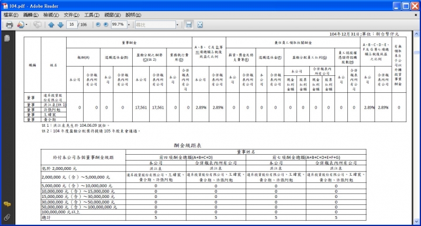
Task: Click the grayed-out comment bubbles icon
Action: point(37,25)
